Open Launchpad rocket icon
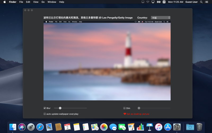Screen dimensions: 212x133 coord(31,127)
